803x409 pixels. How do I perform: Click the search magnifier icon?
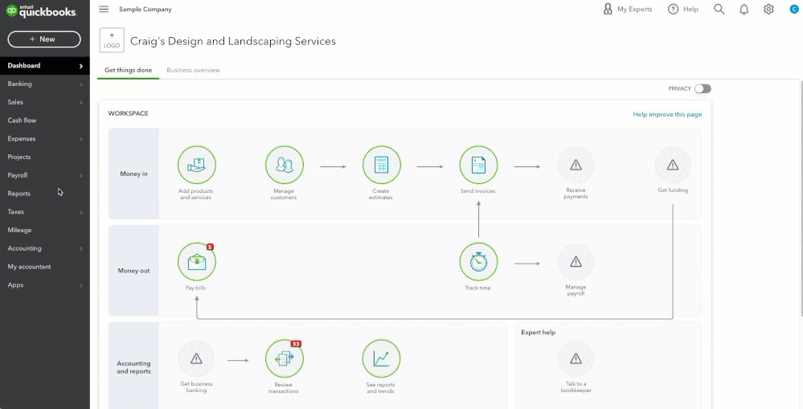(x=719, y=9)
